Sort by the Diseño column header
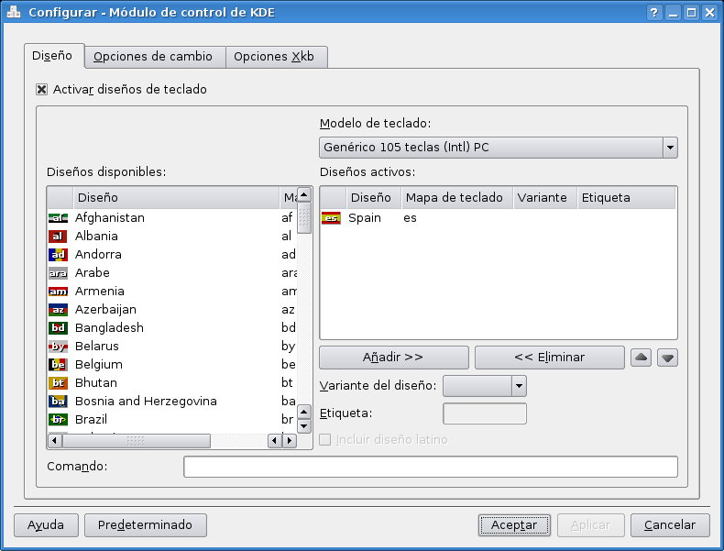The image size is (724, 551). (174, 198)
